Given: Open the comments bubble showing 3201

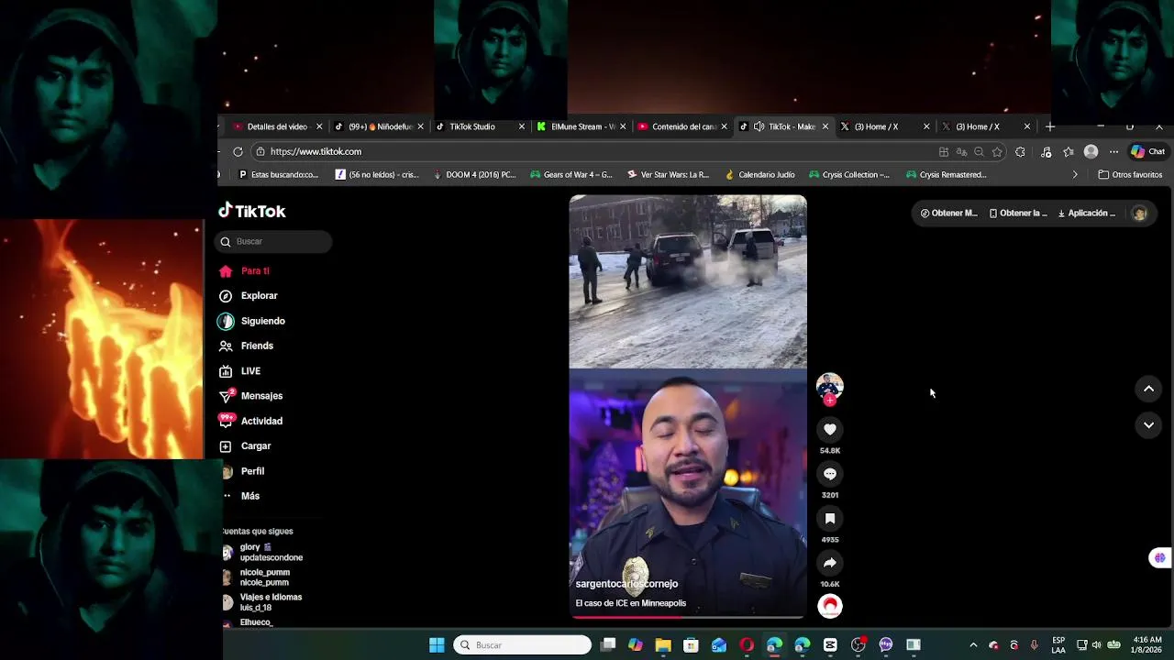Looking at the screenshot, I should point(830,474).
